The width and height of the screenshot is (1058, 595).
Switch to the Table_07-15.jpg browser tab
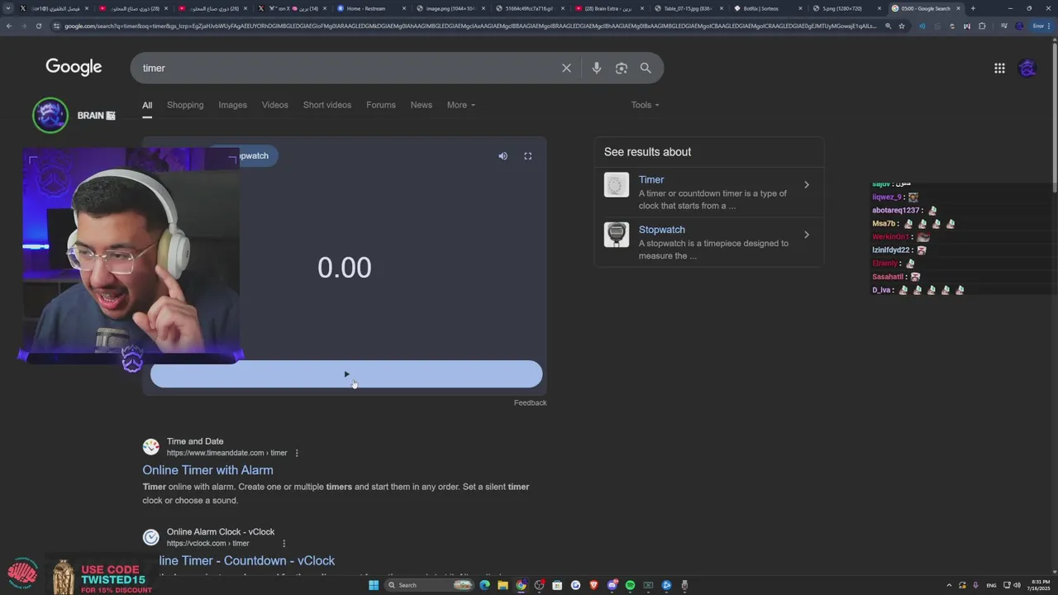[688, 8]
